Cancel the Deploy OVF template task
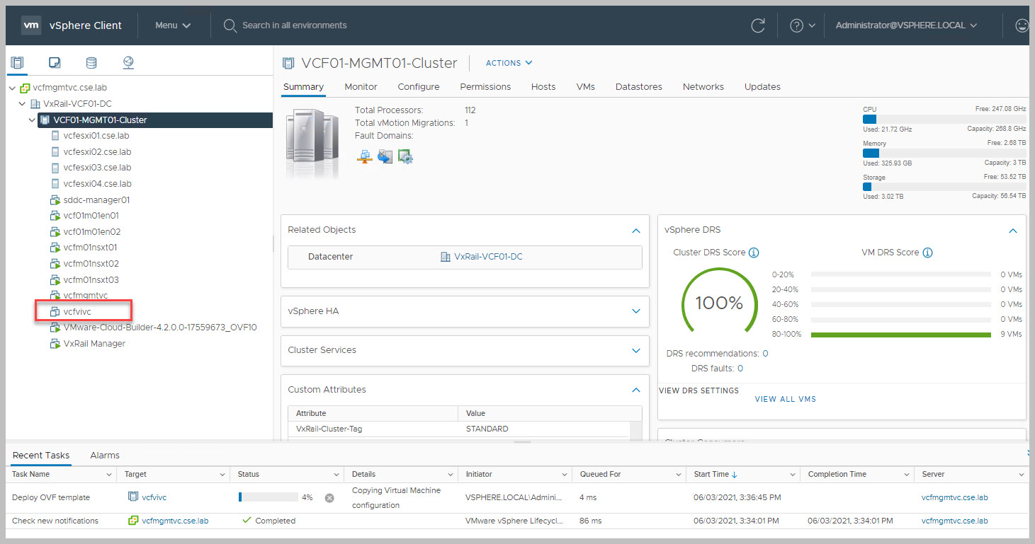 [x=329, y=497]
